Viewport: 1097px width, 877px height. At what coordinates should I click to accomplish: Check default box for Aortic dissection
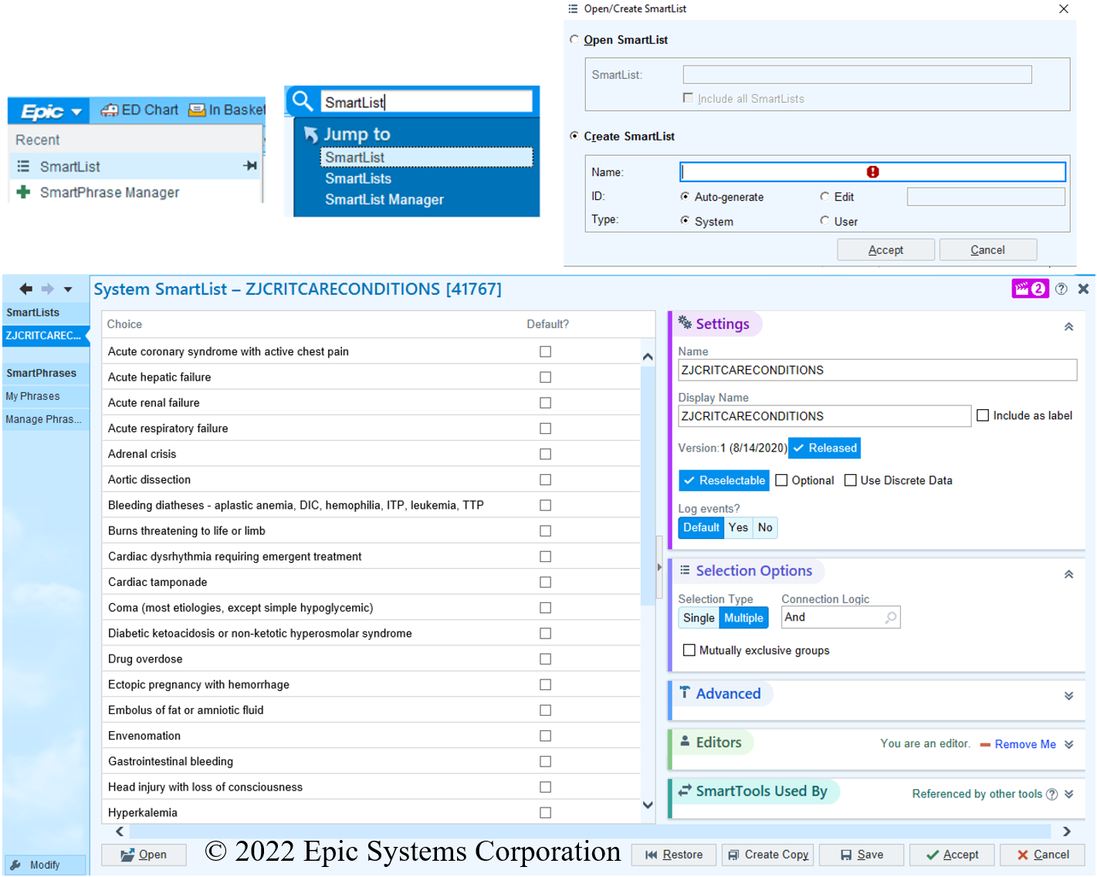(545, 479)
